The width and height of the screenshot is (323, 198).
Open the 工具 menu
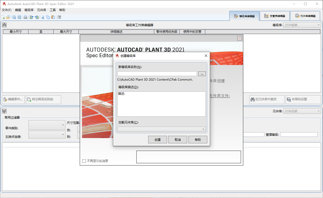(x=53, y=10)
